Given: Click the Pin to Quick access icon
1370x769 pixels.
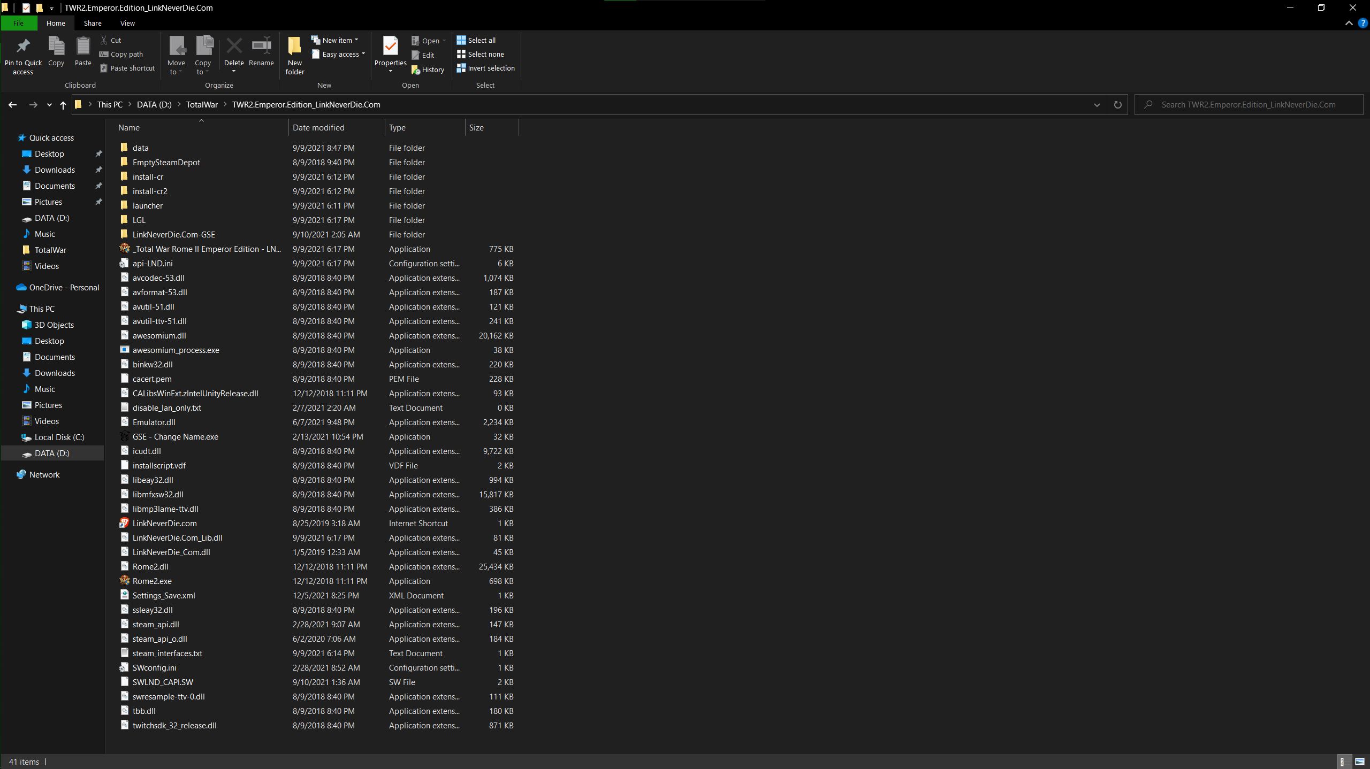Looking at the screenshot, I should coord(23,47).
